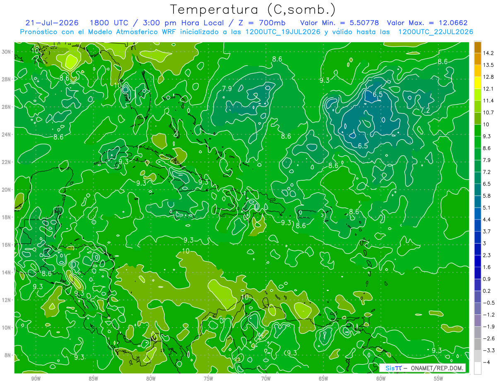This screenshot has height=384, width=497.
Task: Click the "12.1" color scale label
Action: coord(489,89)
